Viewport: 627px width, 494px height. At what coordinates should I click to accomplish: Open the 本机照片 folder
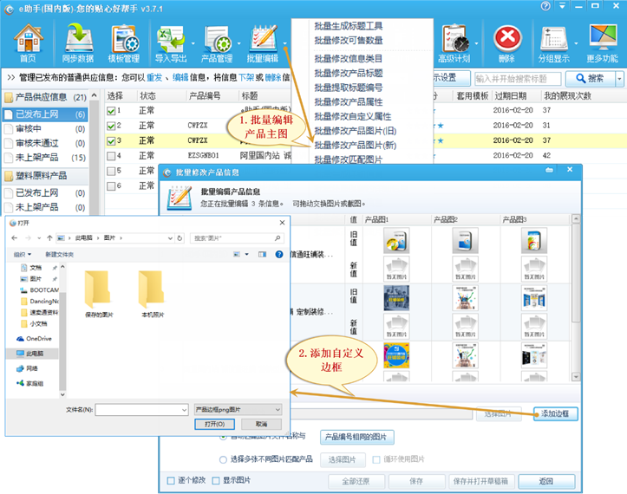point(153,293)
